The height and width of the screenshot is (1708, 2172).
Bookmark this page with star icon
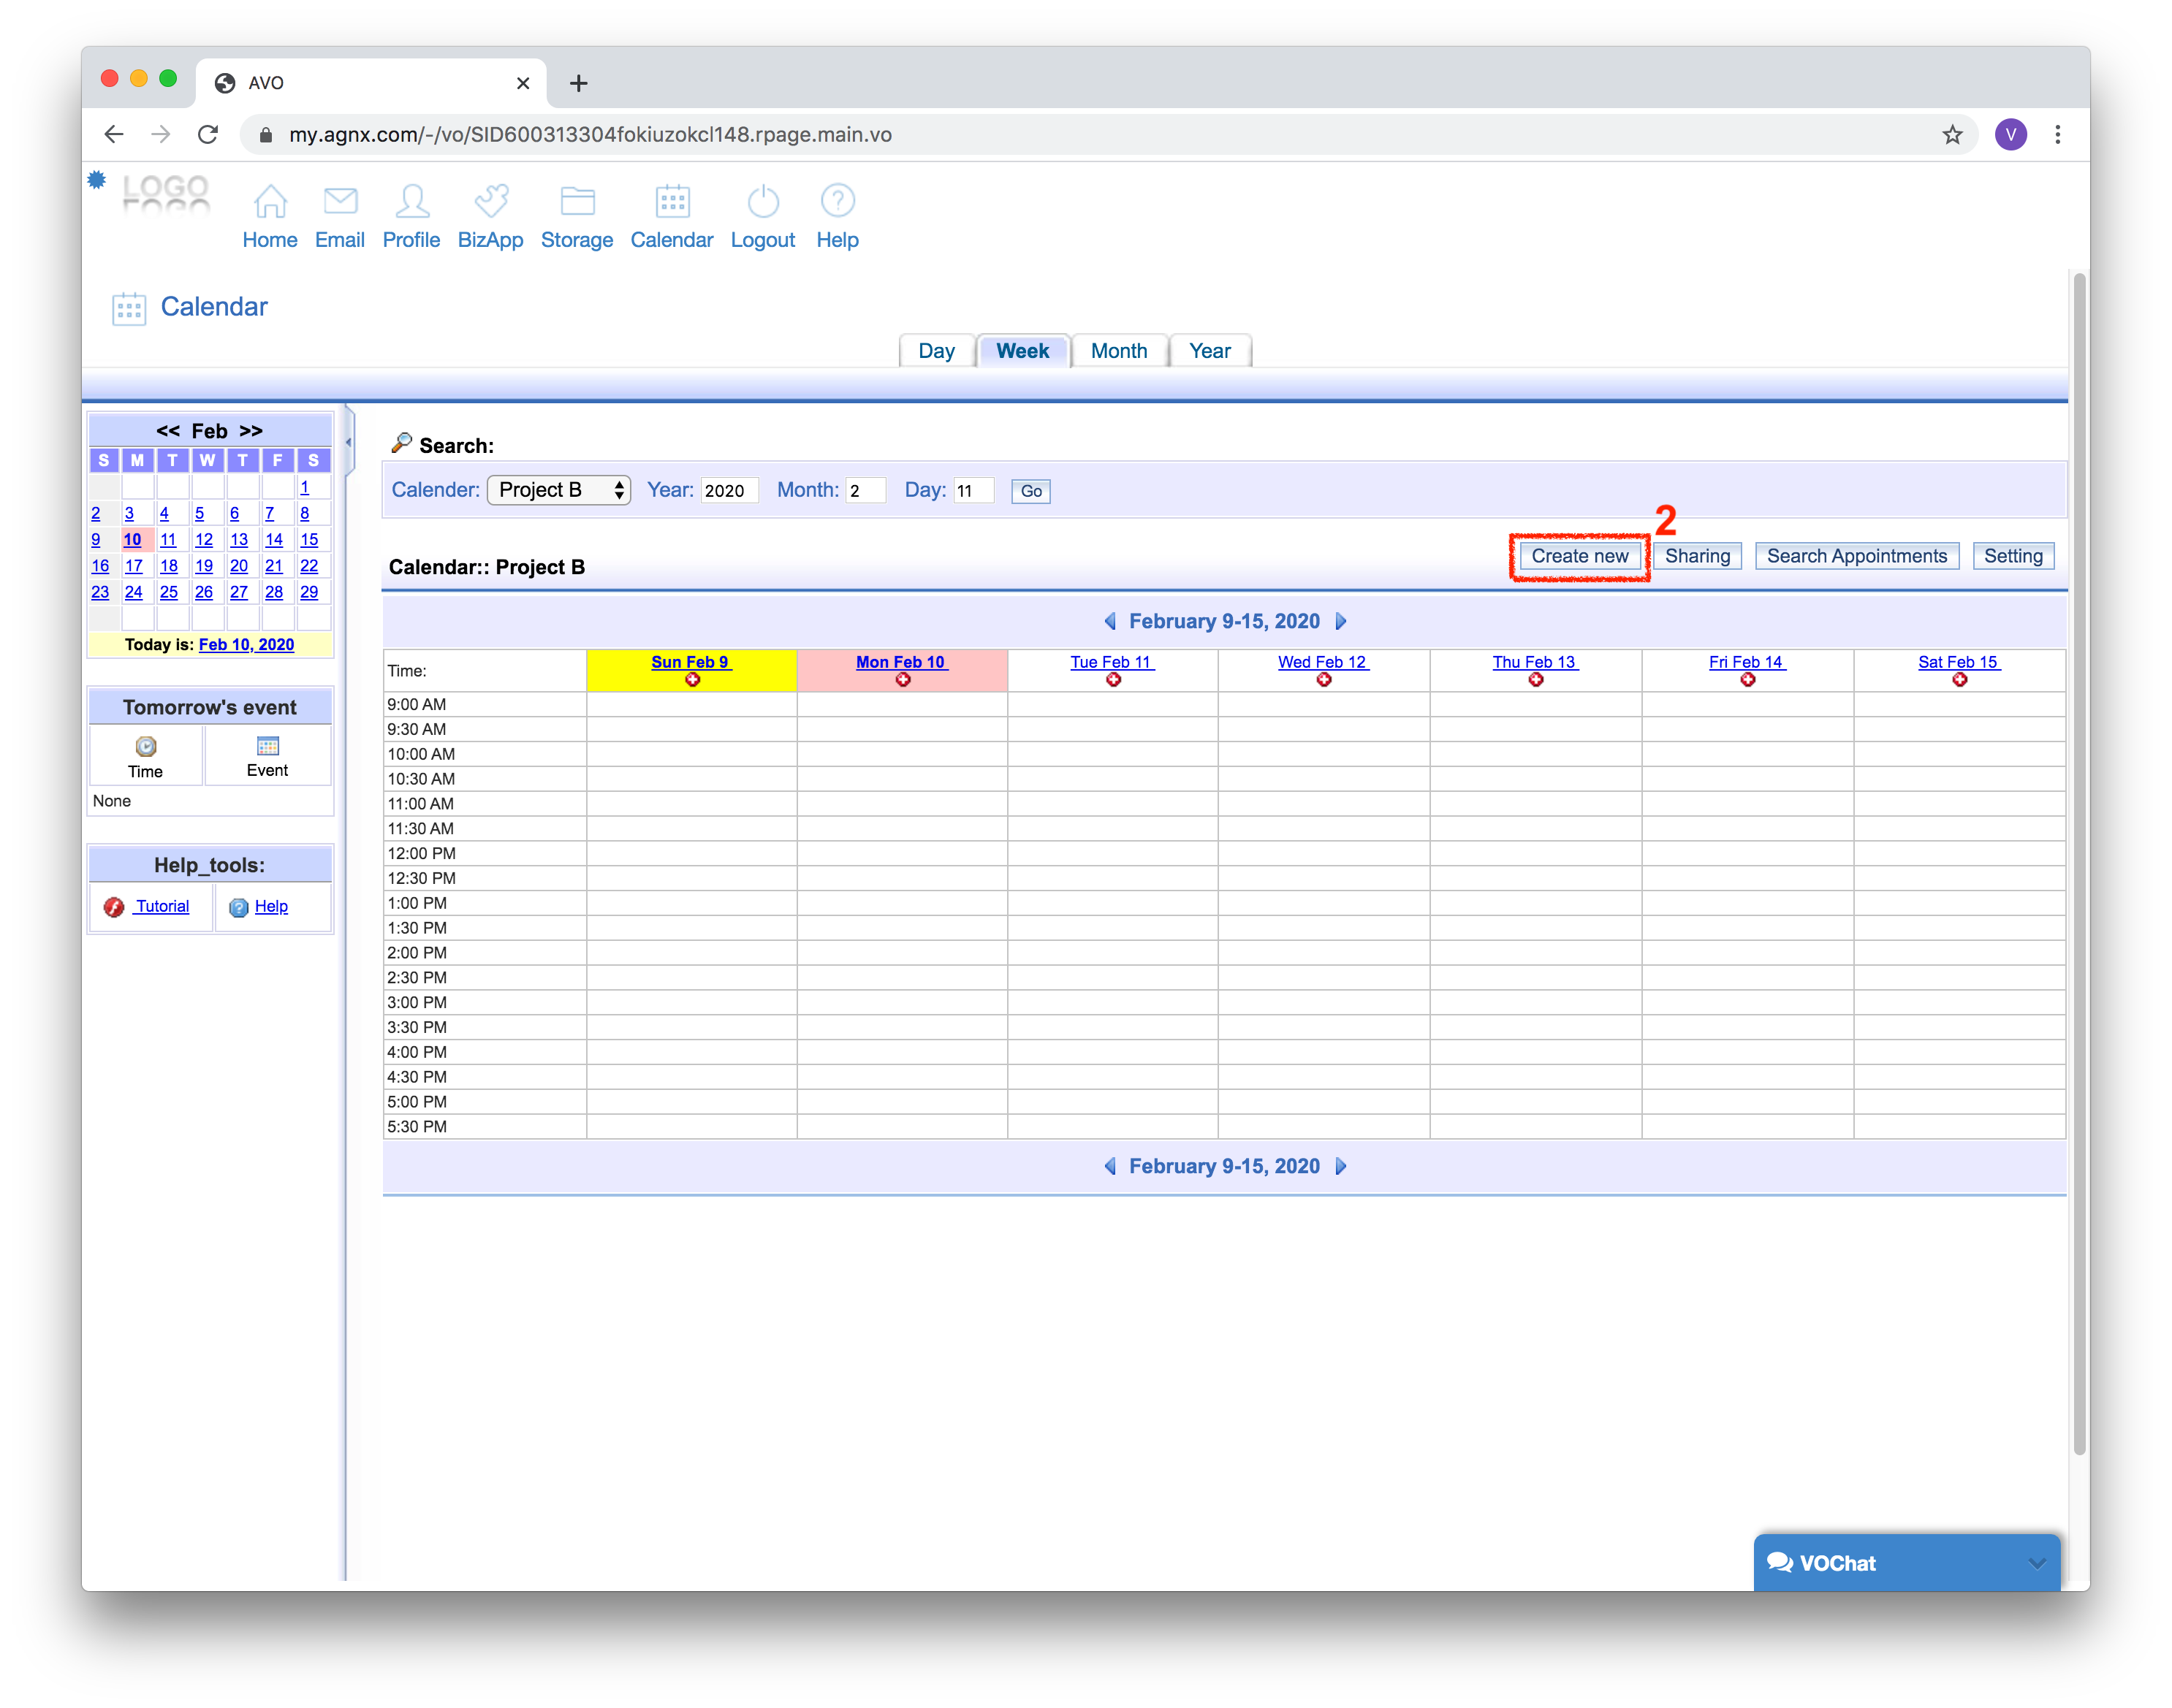tap(1952, 135)
